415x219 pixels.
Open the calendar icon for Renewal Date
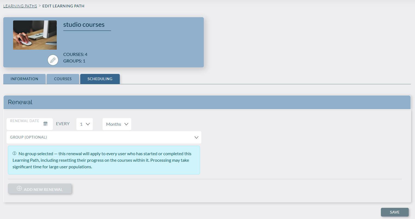point(46,124)
